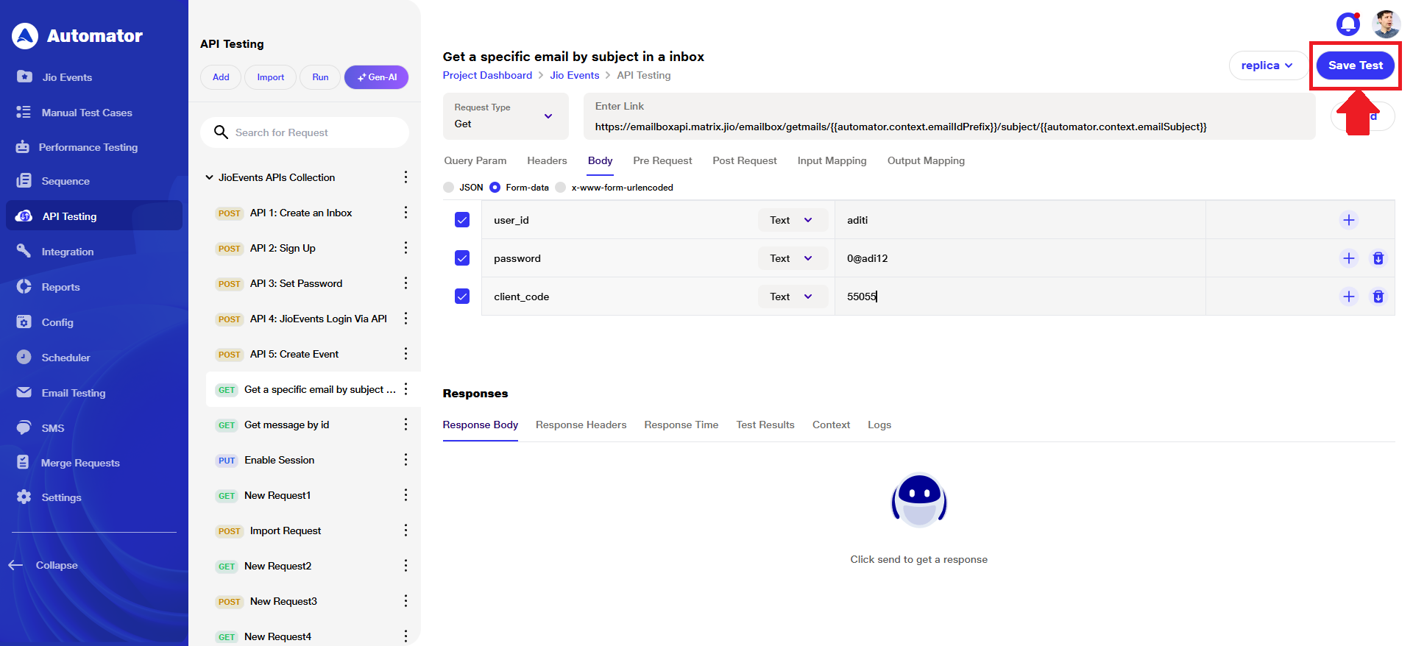Screen dimensions: 1413x646
Task: Click the Performance Testing sidebar icon
Action: pos(23,147)
